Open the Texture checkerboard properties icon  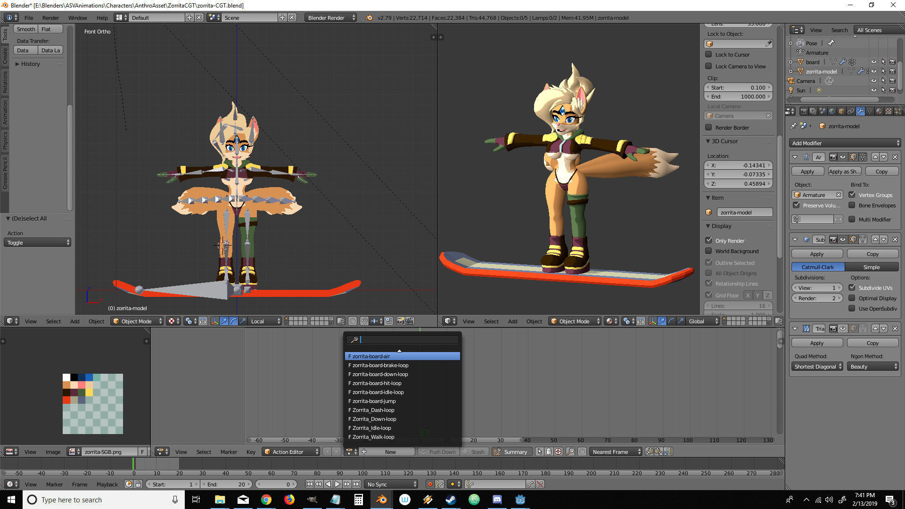(889, 111)
